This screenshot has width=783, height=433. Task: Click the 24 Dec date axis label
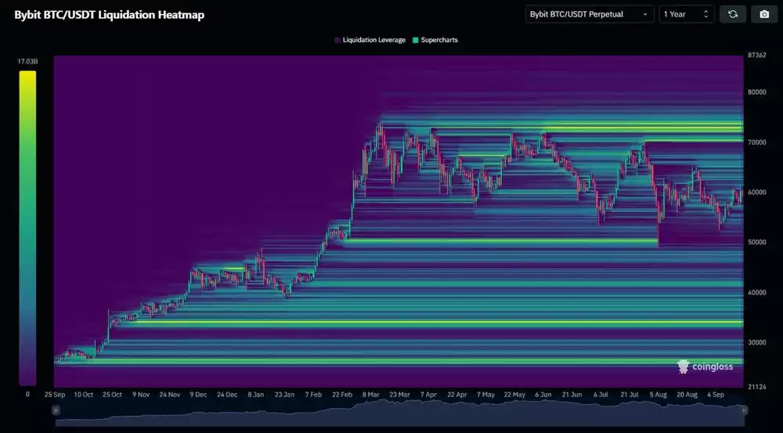(227, 395)
